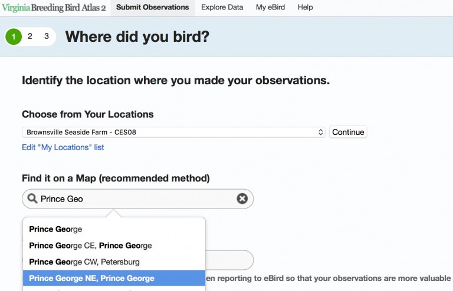The height and width of the screenshot is (291, 453).
Task: Pick Prince George CW, Petersburg suggestion
Action: (x=84, y=262)
